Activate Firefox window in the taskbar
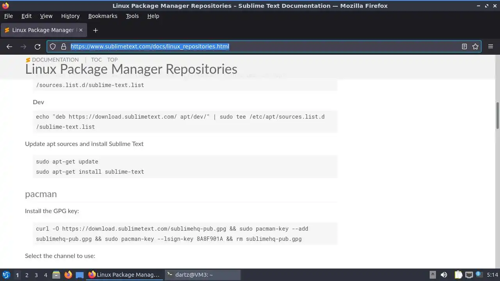 [x=124, y=275]
